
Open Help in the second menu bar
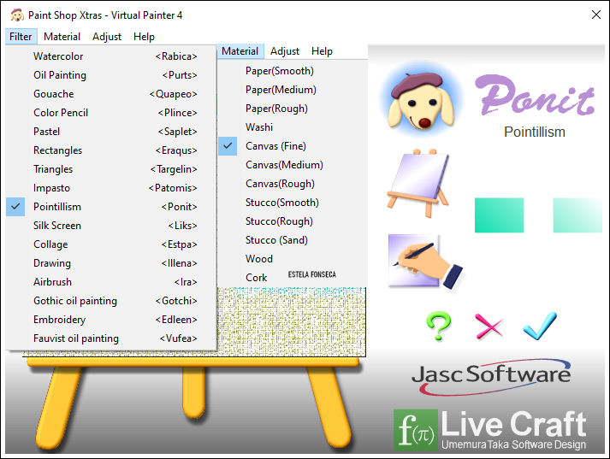point(322,51)
